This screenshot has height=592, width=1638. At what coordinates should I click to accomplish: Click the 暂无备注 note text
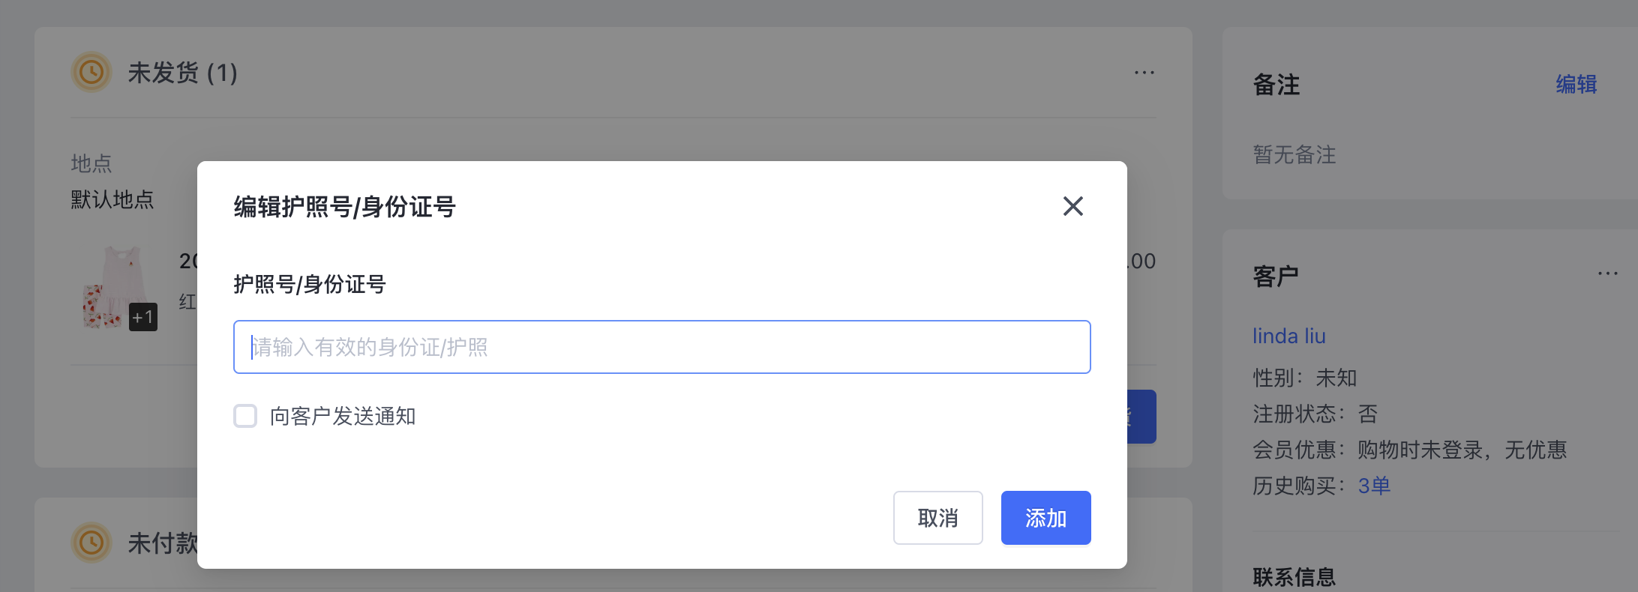1294,155
